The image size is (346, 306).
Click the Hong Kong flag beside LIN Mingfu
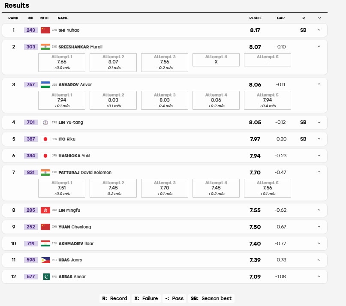tap(45, 210)
